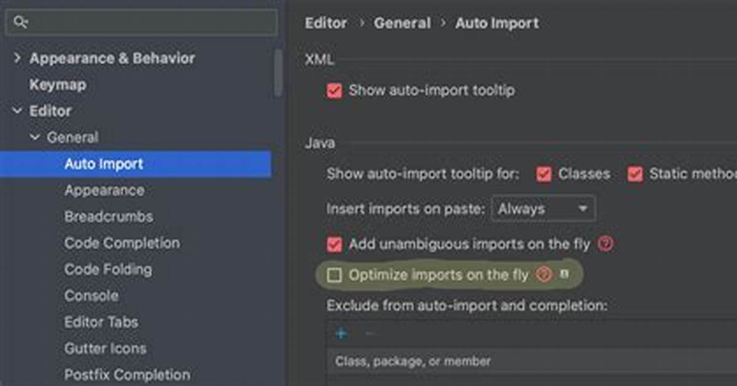Collapse the General tree node arrow
The image size is (737, 386).
(35, 138)
